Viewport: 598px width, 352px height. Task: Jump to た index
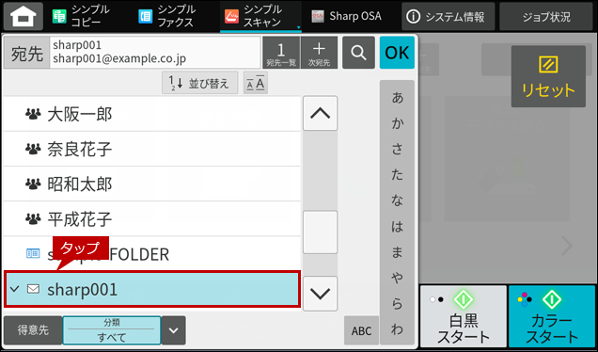pyautogui.click(x=397, y=174)
